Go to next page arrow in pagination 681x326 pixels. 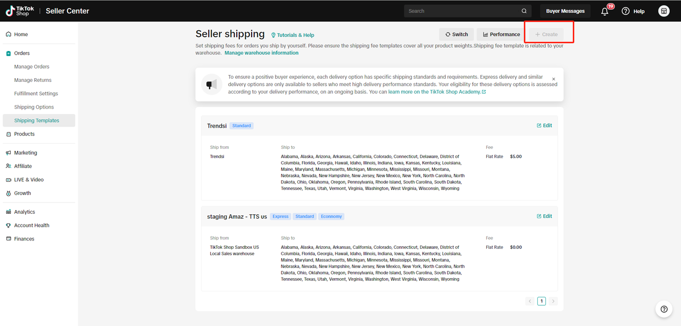coord(553,301)
